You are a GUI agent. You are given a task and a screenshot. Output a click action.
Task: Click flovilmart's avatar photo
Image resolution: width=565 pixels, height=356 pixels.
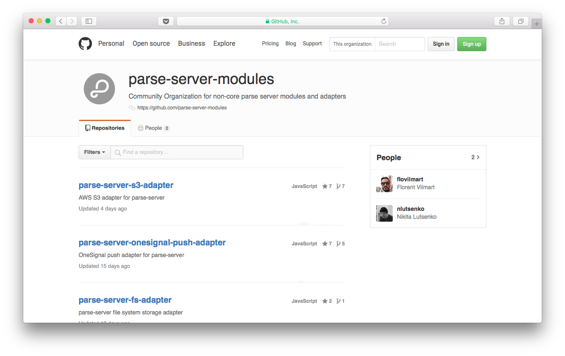384,183
